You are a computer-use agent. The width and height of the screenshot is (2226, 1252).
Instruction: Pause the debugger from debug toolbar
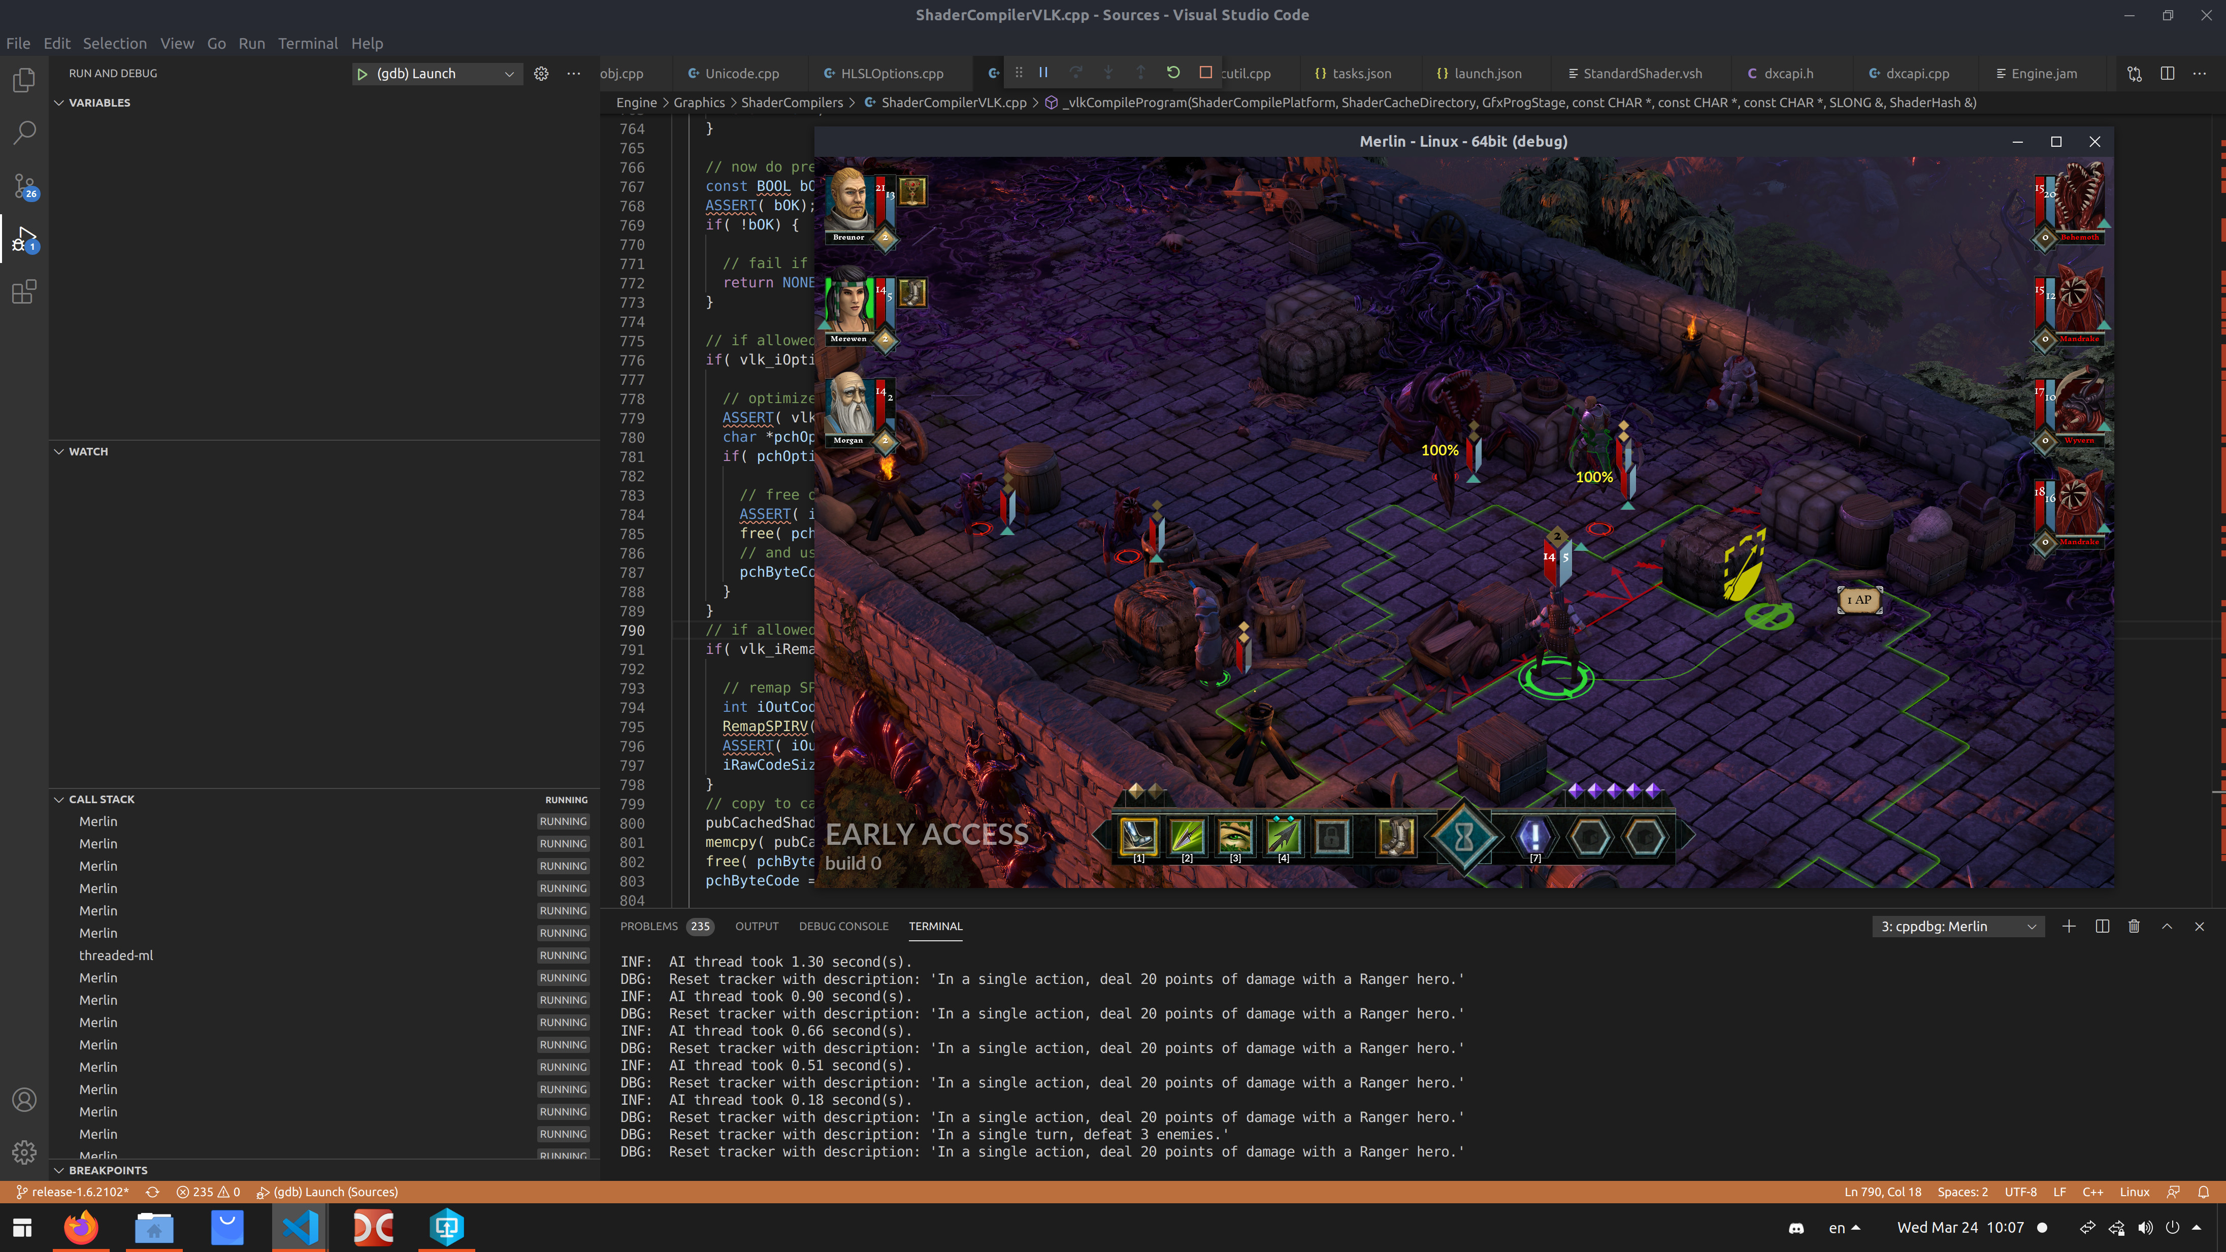point(1043,74)
